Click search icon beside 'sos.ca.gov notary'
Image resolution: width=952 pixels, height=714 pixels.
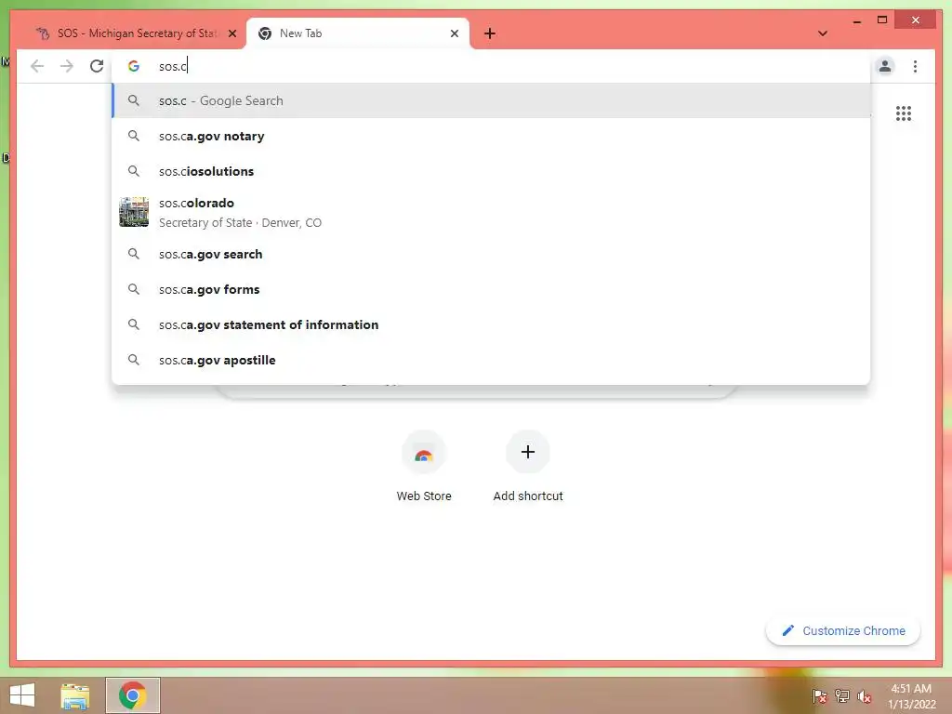134,136
